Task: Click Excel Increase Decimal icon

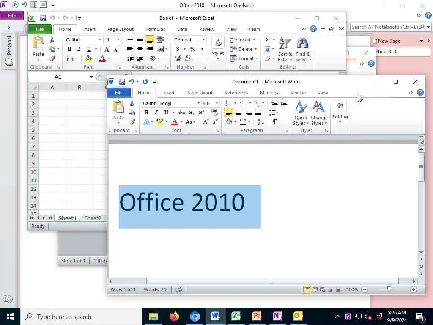Action: tap(178, 58)
